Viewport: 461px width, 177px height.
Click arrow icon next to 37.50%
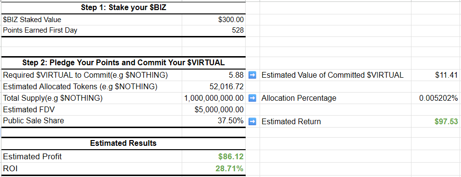tap(252, 121)
